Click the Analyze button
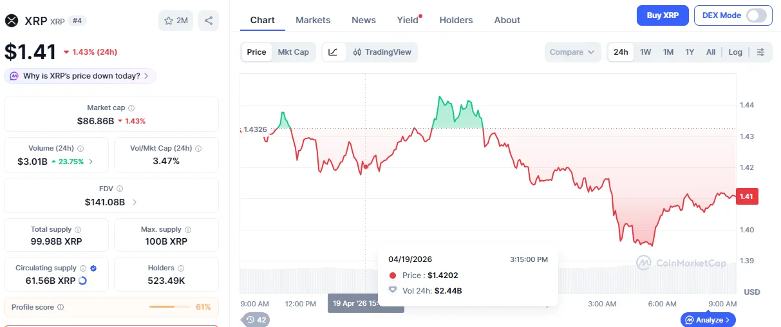The width and height of the screenshot is (781, 327). coord(708,319)
